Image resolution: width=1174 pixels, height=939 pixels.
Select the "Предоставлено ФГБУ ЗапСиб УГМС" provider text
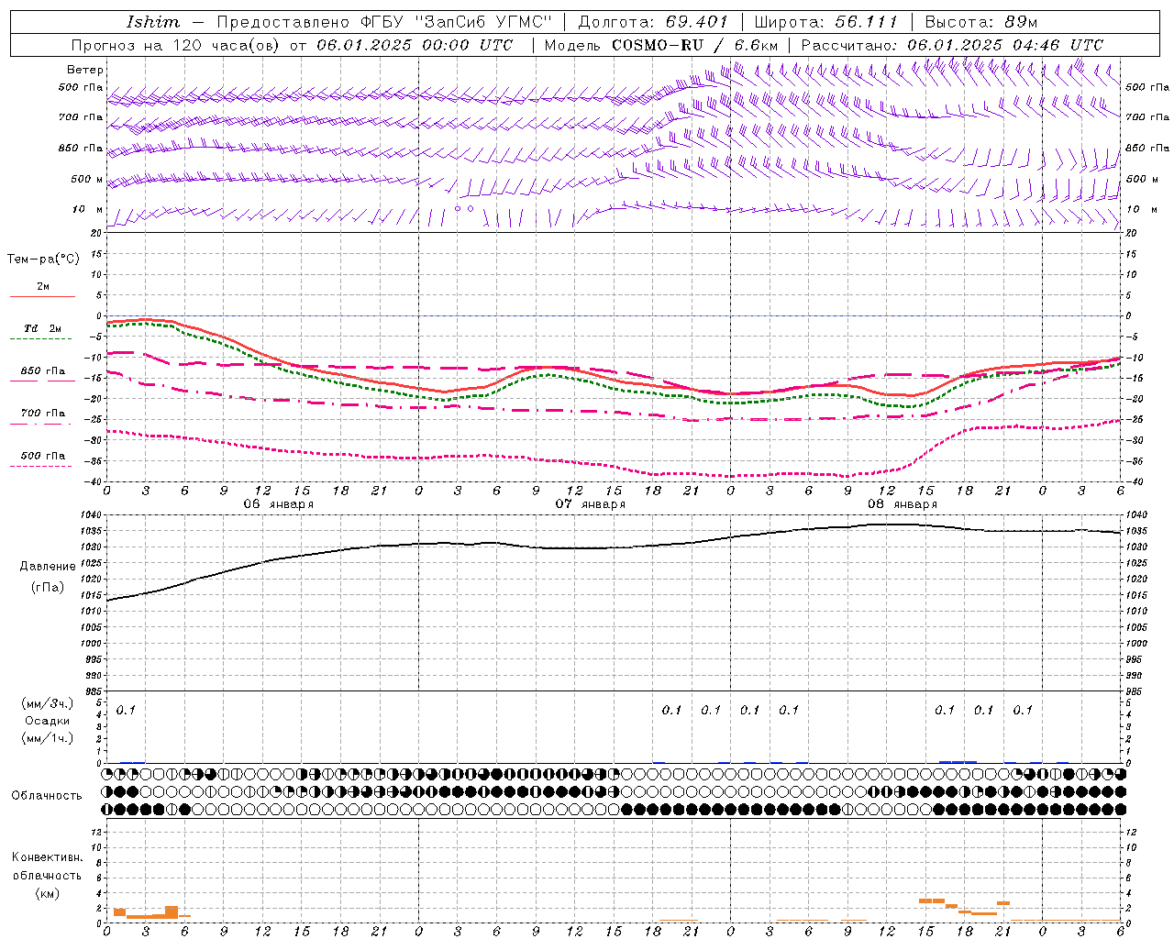pos(384,22)
